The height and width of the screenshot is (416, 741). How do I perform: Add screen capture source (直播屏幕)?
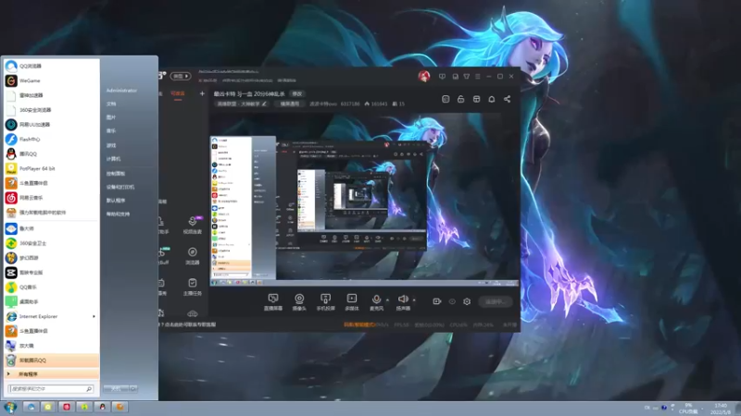pos(273,302)
